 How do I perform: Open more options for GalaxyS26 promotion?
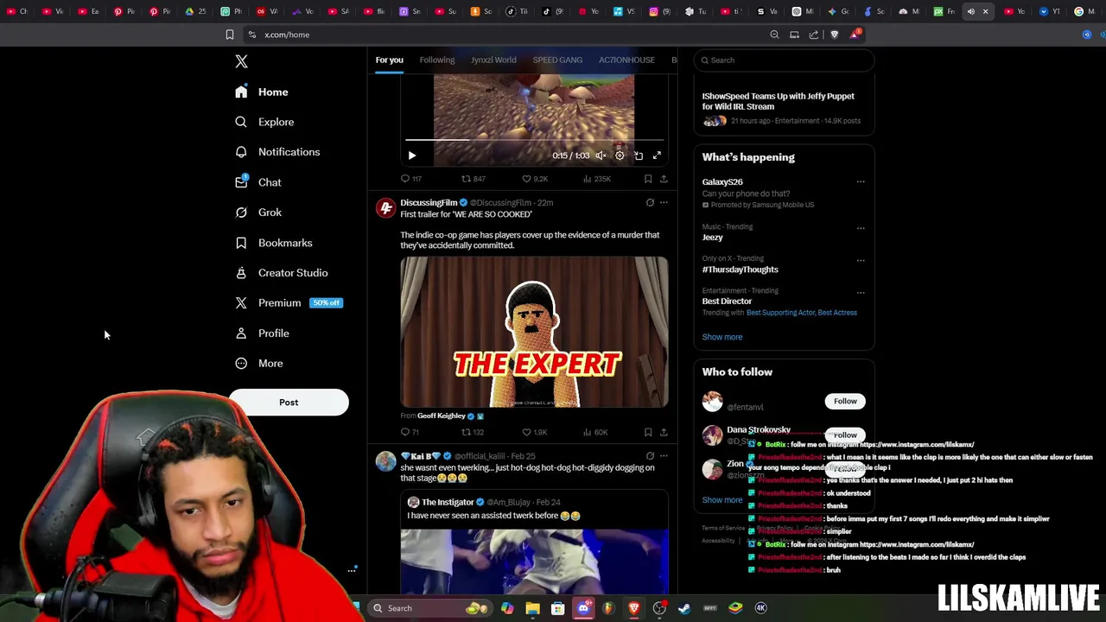coord(861,182)
